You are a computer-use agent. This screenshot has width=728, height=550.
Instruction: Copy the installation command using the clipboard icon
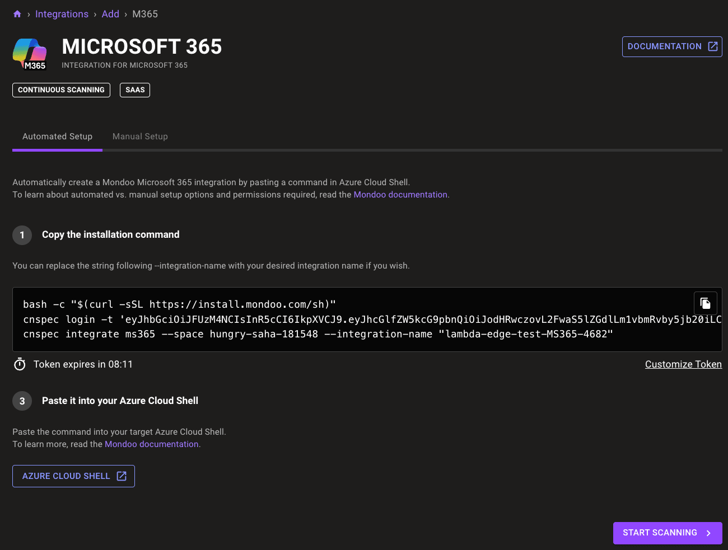point(705,302)
